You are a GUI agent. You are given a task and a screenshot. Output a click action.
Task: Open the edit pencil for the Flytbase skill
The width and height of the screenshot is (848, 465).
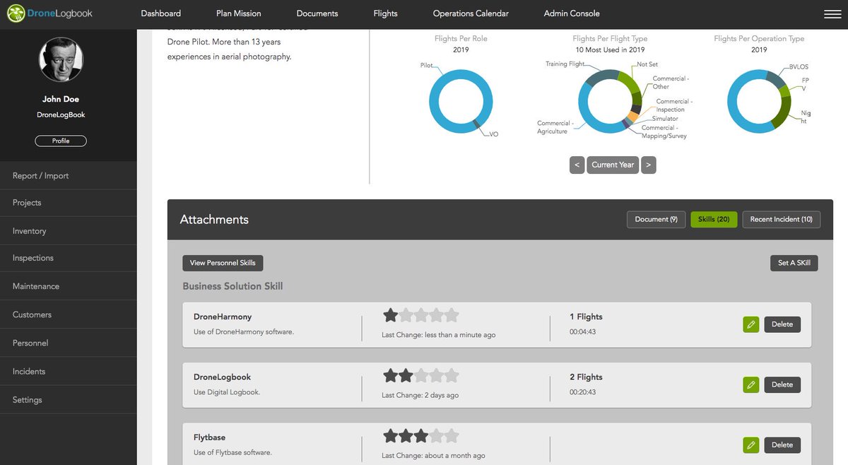pos(750,445)
